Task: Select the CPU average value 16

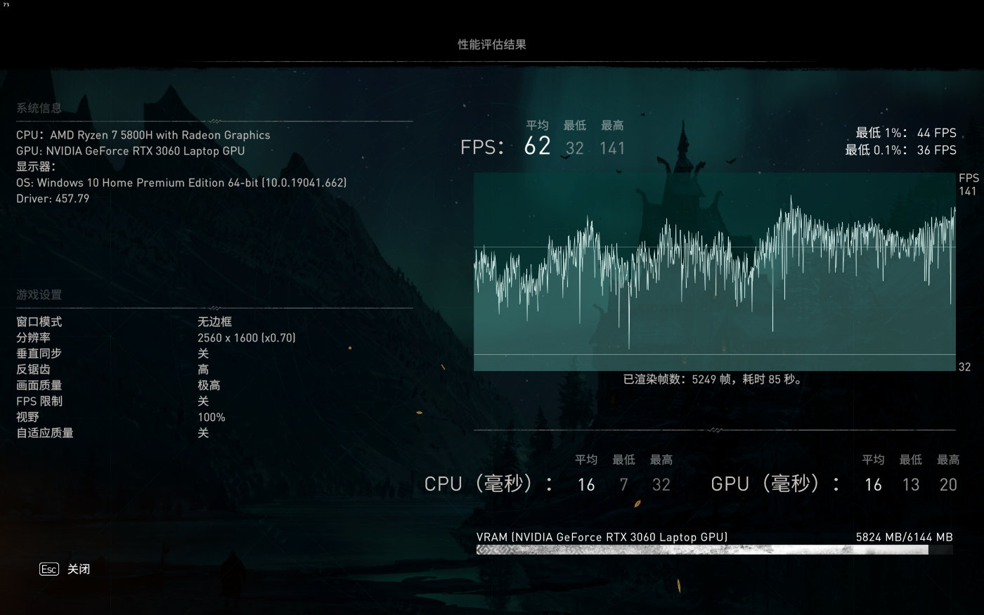Action: click(586, 485)
